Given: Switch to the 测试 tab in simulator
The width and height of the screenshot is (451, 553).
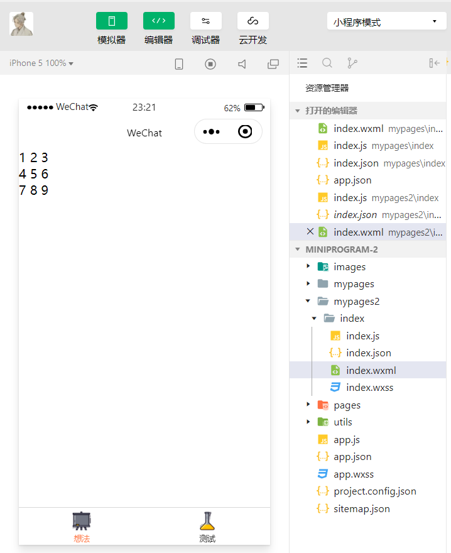Looking at the screenshot, I should coord(207,527).
